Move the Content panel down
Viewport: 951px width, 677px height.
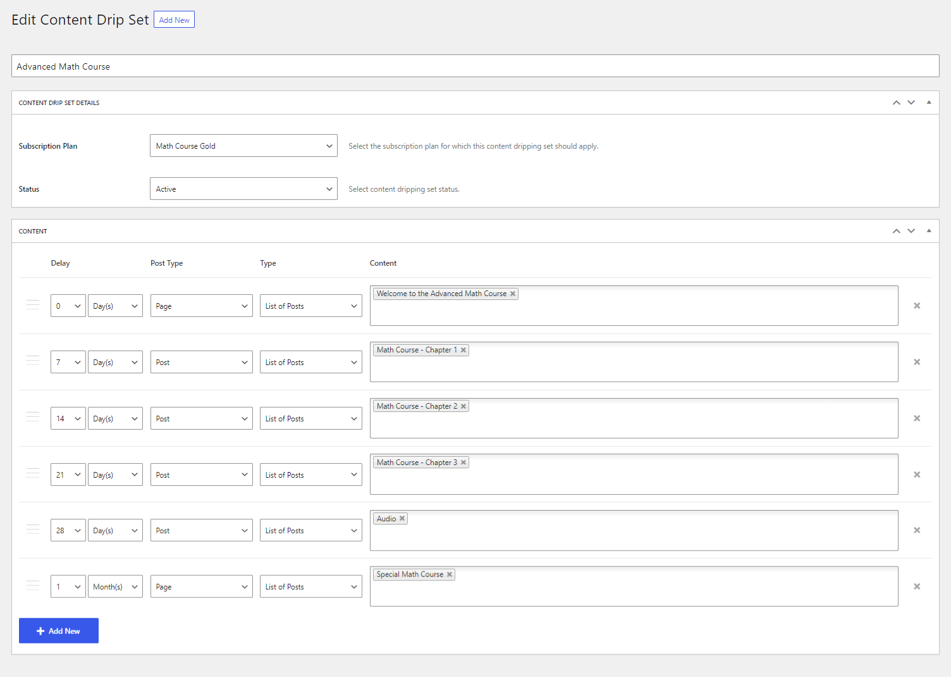911,231
